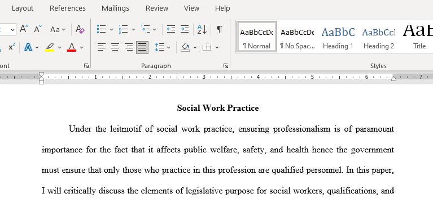Open font color dropdown arrow
This screenshot has height=207, width=433.
point(81,47)
